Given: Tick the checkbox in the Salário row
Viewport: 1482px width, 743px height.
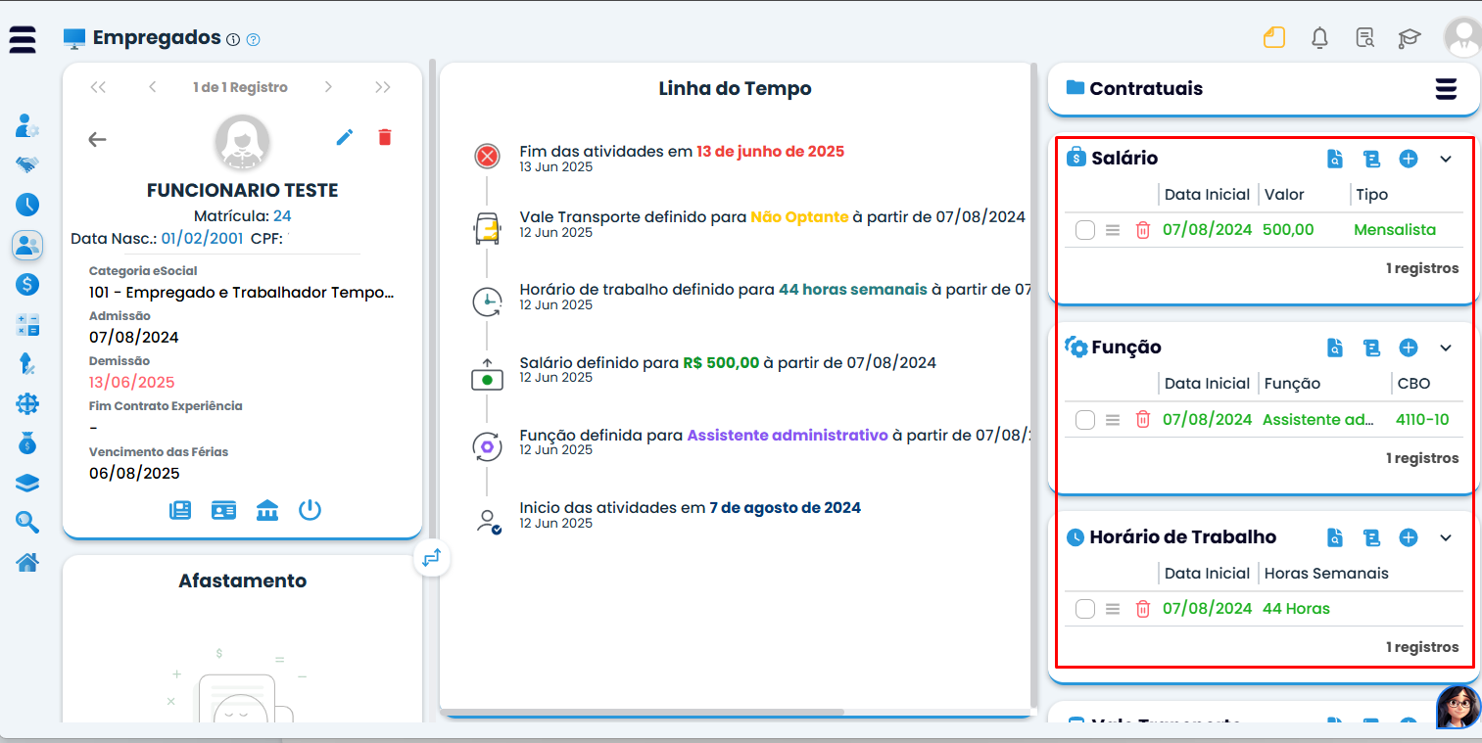Looking at the screenshot, I should [1085, 230].
